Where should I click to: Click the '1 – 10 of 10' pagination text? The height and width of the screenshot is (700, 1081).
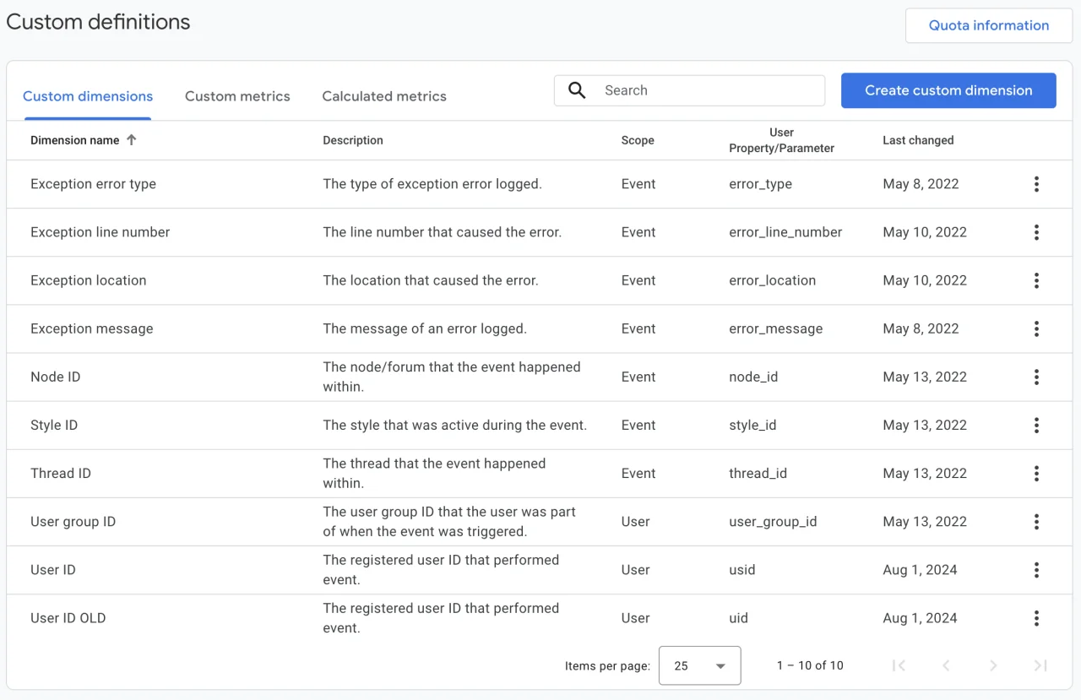coord(810,665)
